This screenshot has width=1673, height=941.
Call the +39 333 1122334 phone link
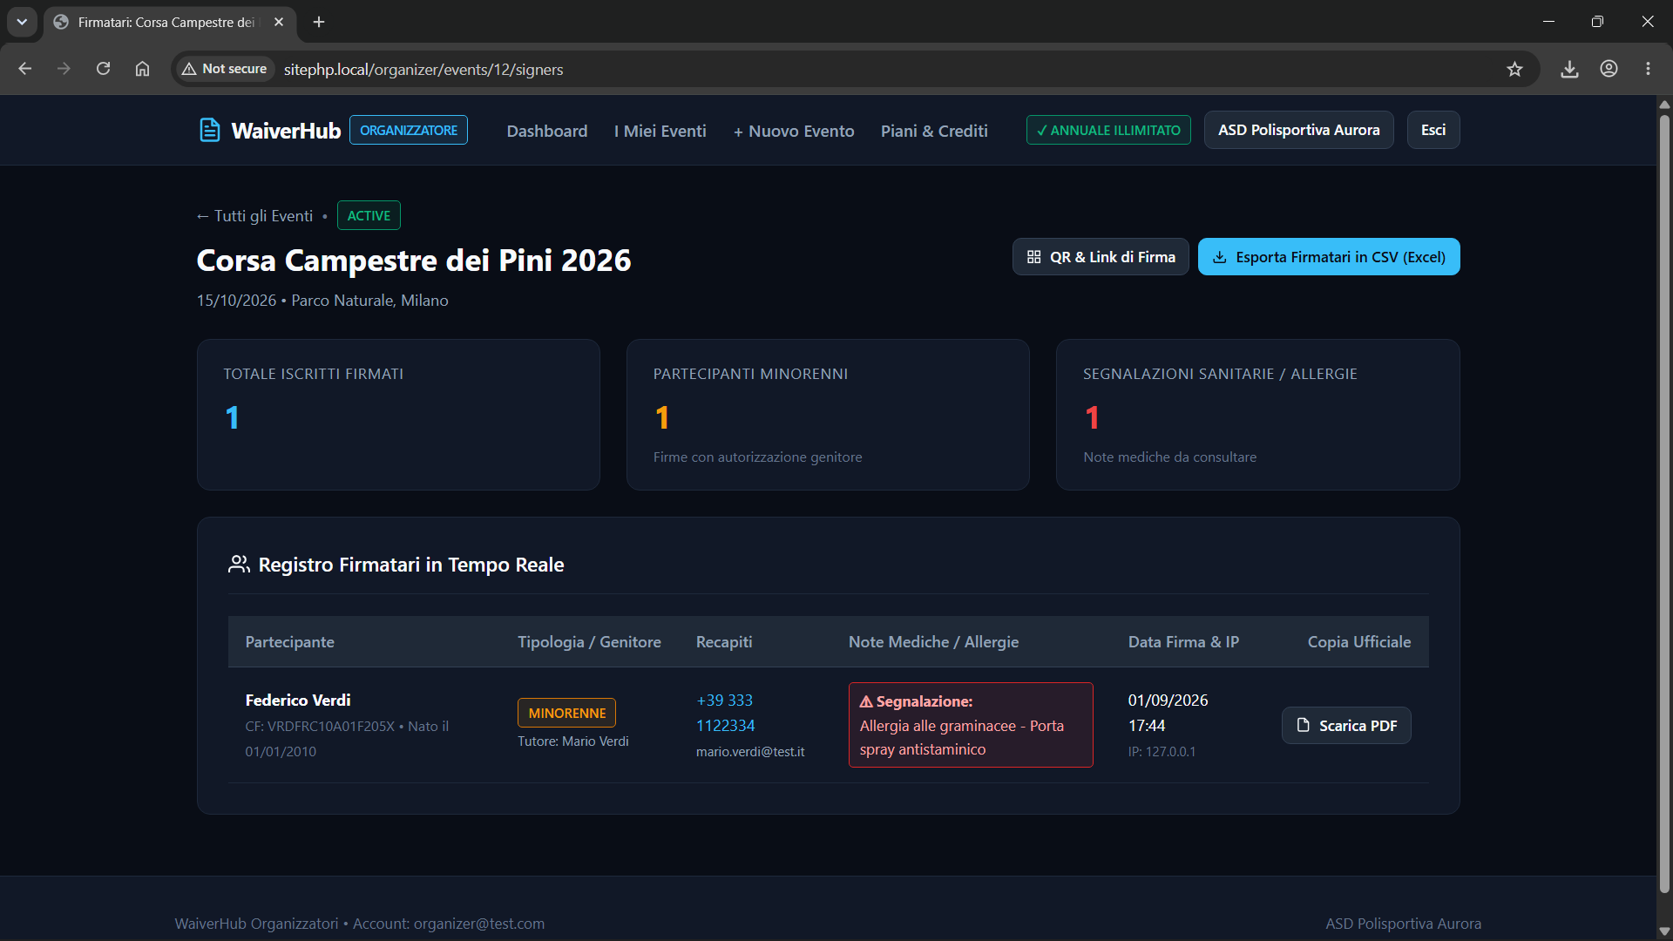725,713
